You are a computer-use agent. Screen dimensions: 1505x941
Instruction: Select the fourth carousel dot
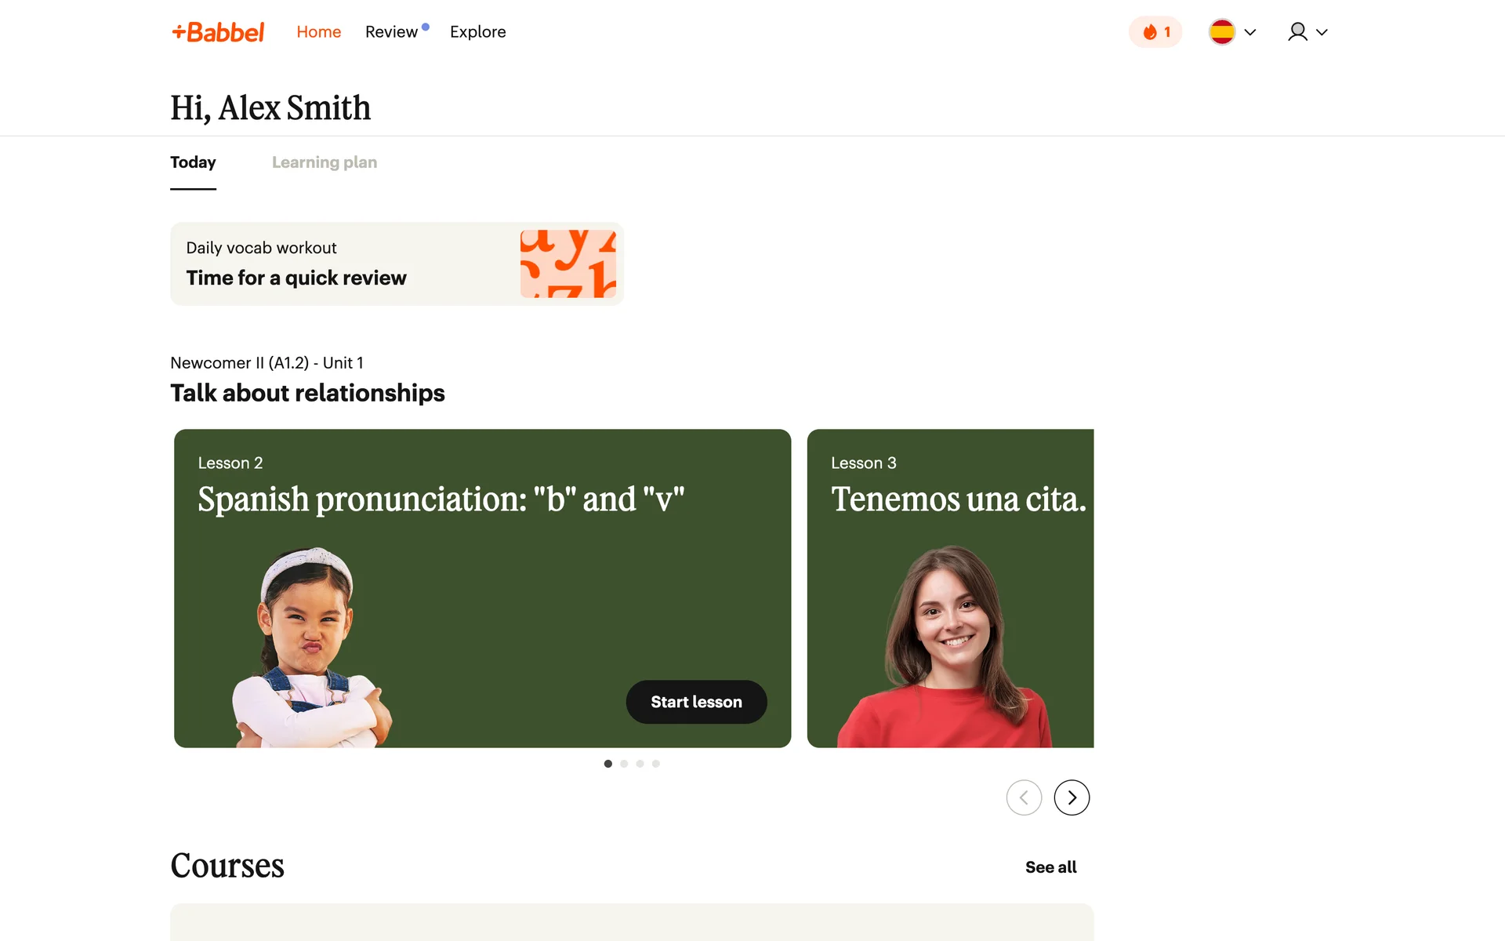point(656,764)
